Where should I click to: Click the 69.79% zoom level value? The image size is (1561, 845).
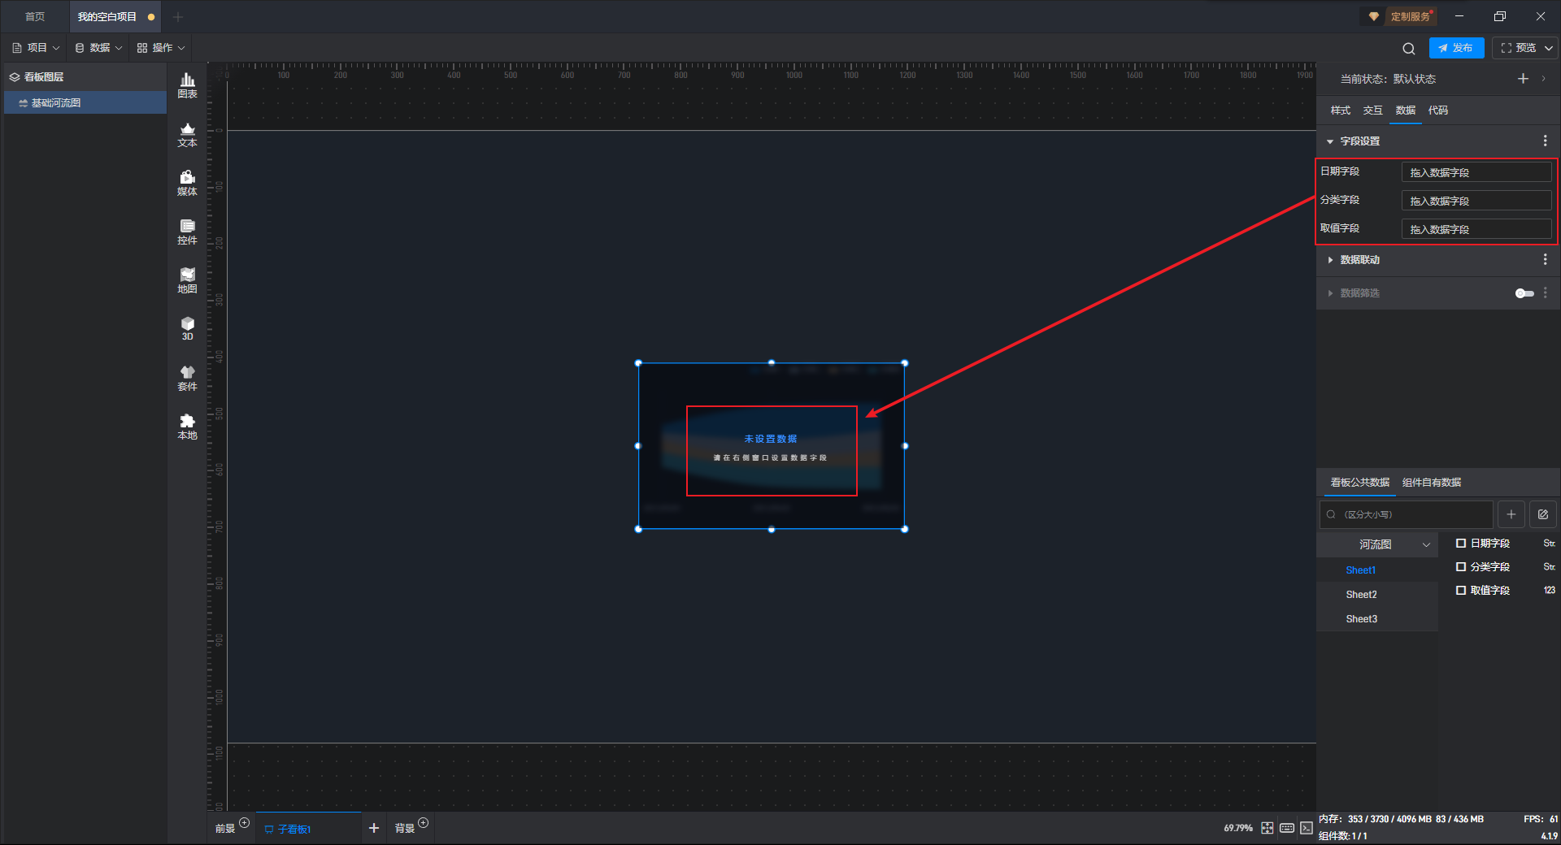tap(1238, 828)
